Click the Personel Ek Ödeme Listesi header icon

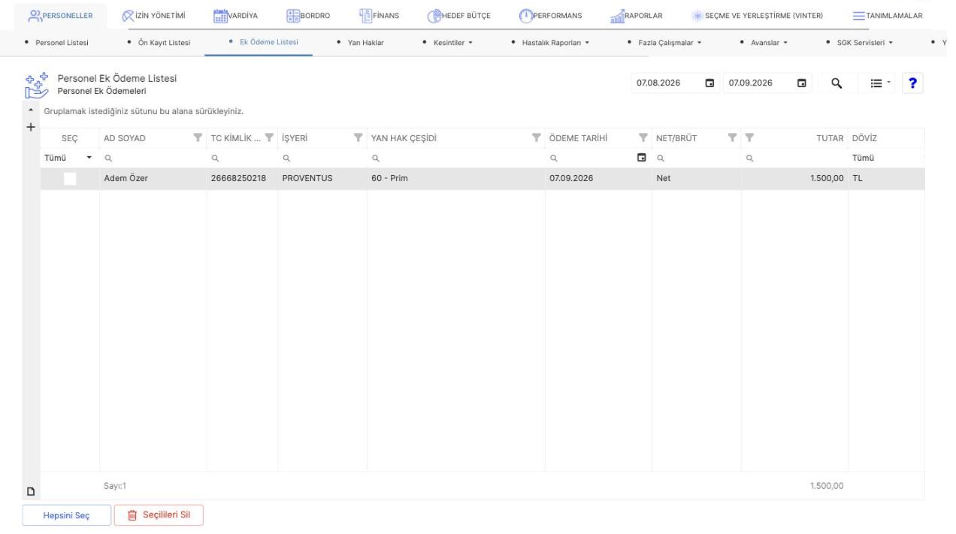tap(36, 86)
